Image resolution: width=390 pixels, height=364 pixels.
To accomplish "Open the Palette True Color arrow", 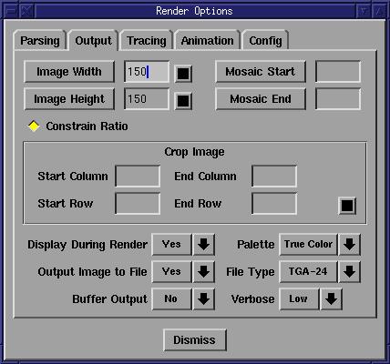I will point(350,244).
